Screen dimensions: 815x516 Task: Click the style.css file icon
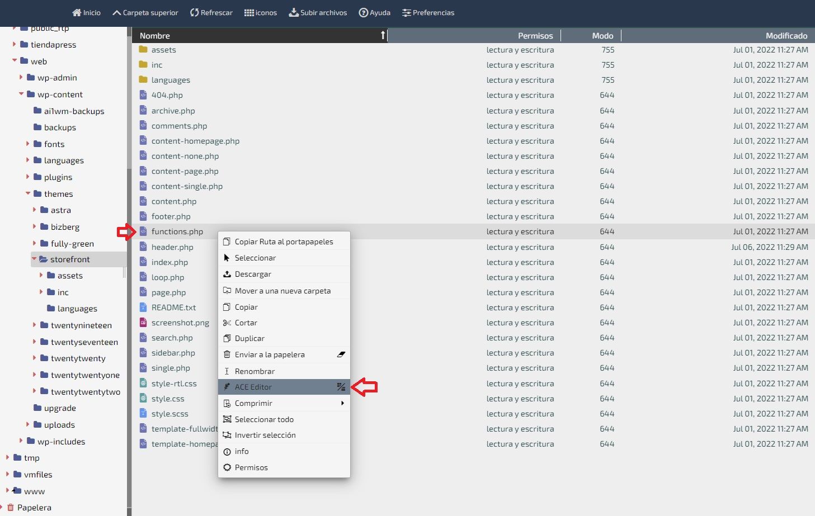tap(143, 398)
